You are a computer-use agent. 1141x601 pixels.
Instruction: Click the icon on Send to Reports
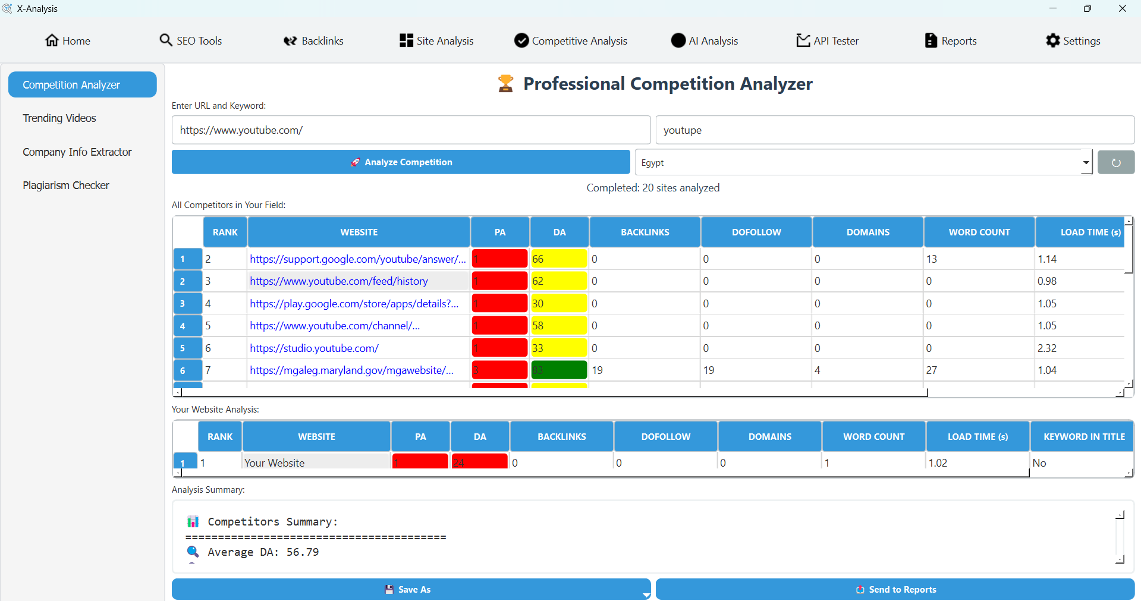[860, 590]
